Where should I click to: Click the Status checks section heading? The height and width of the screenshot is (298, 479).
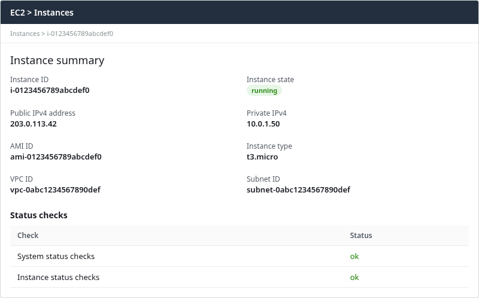pos(39,215)
